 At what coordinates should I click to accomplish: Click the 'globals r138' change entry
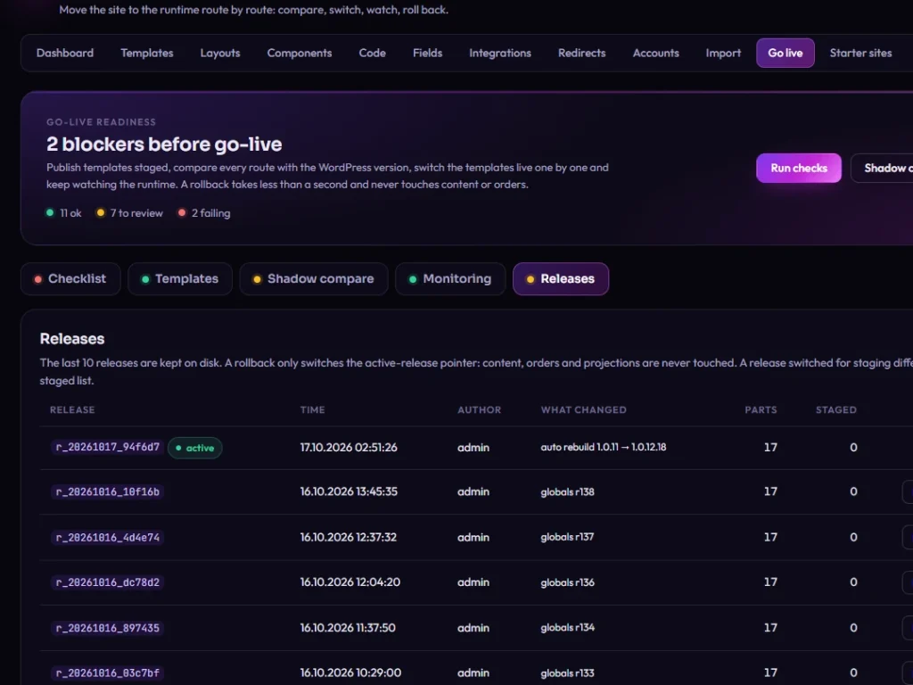point(567,491)
